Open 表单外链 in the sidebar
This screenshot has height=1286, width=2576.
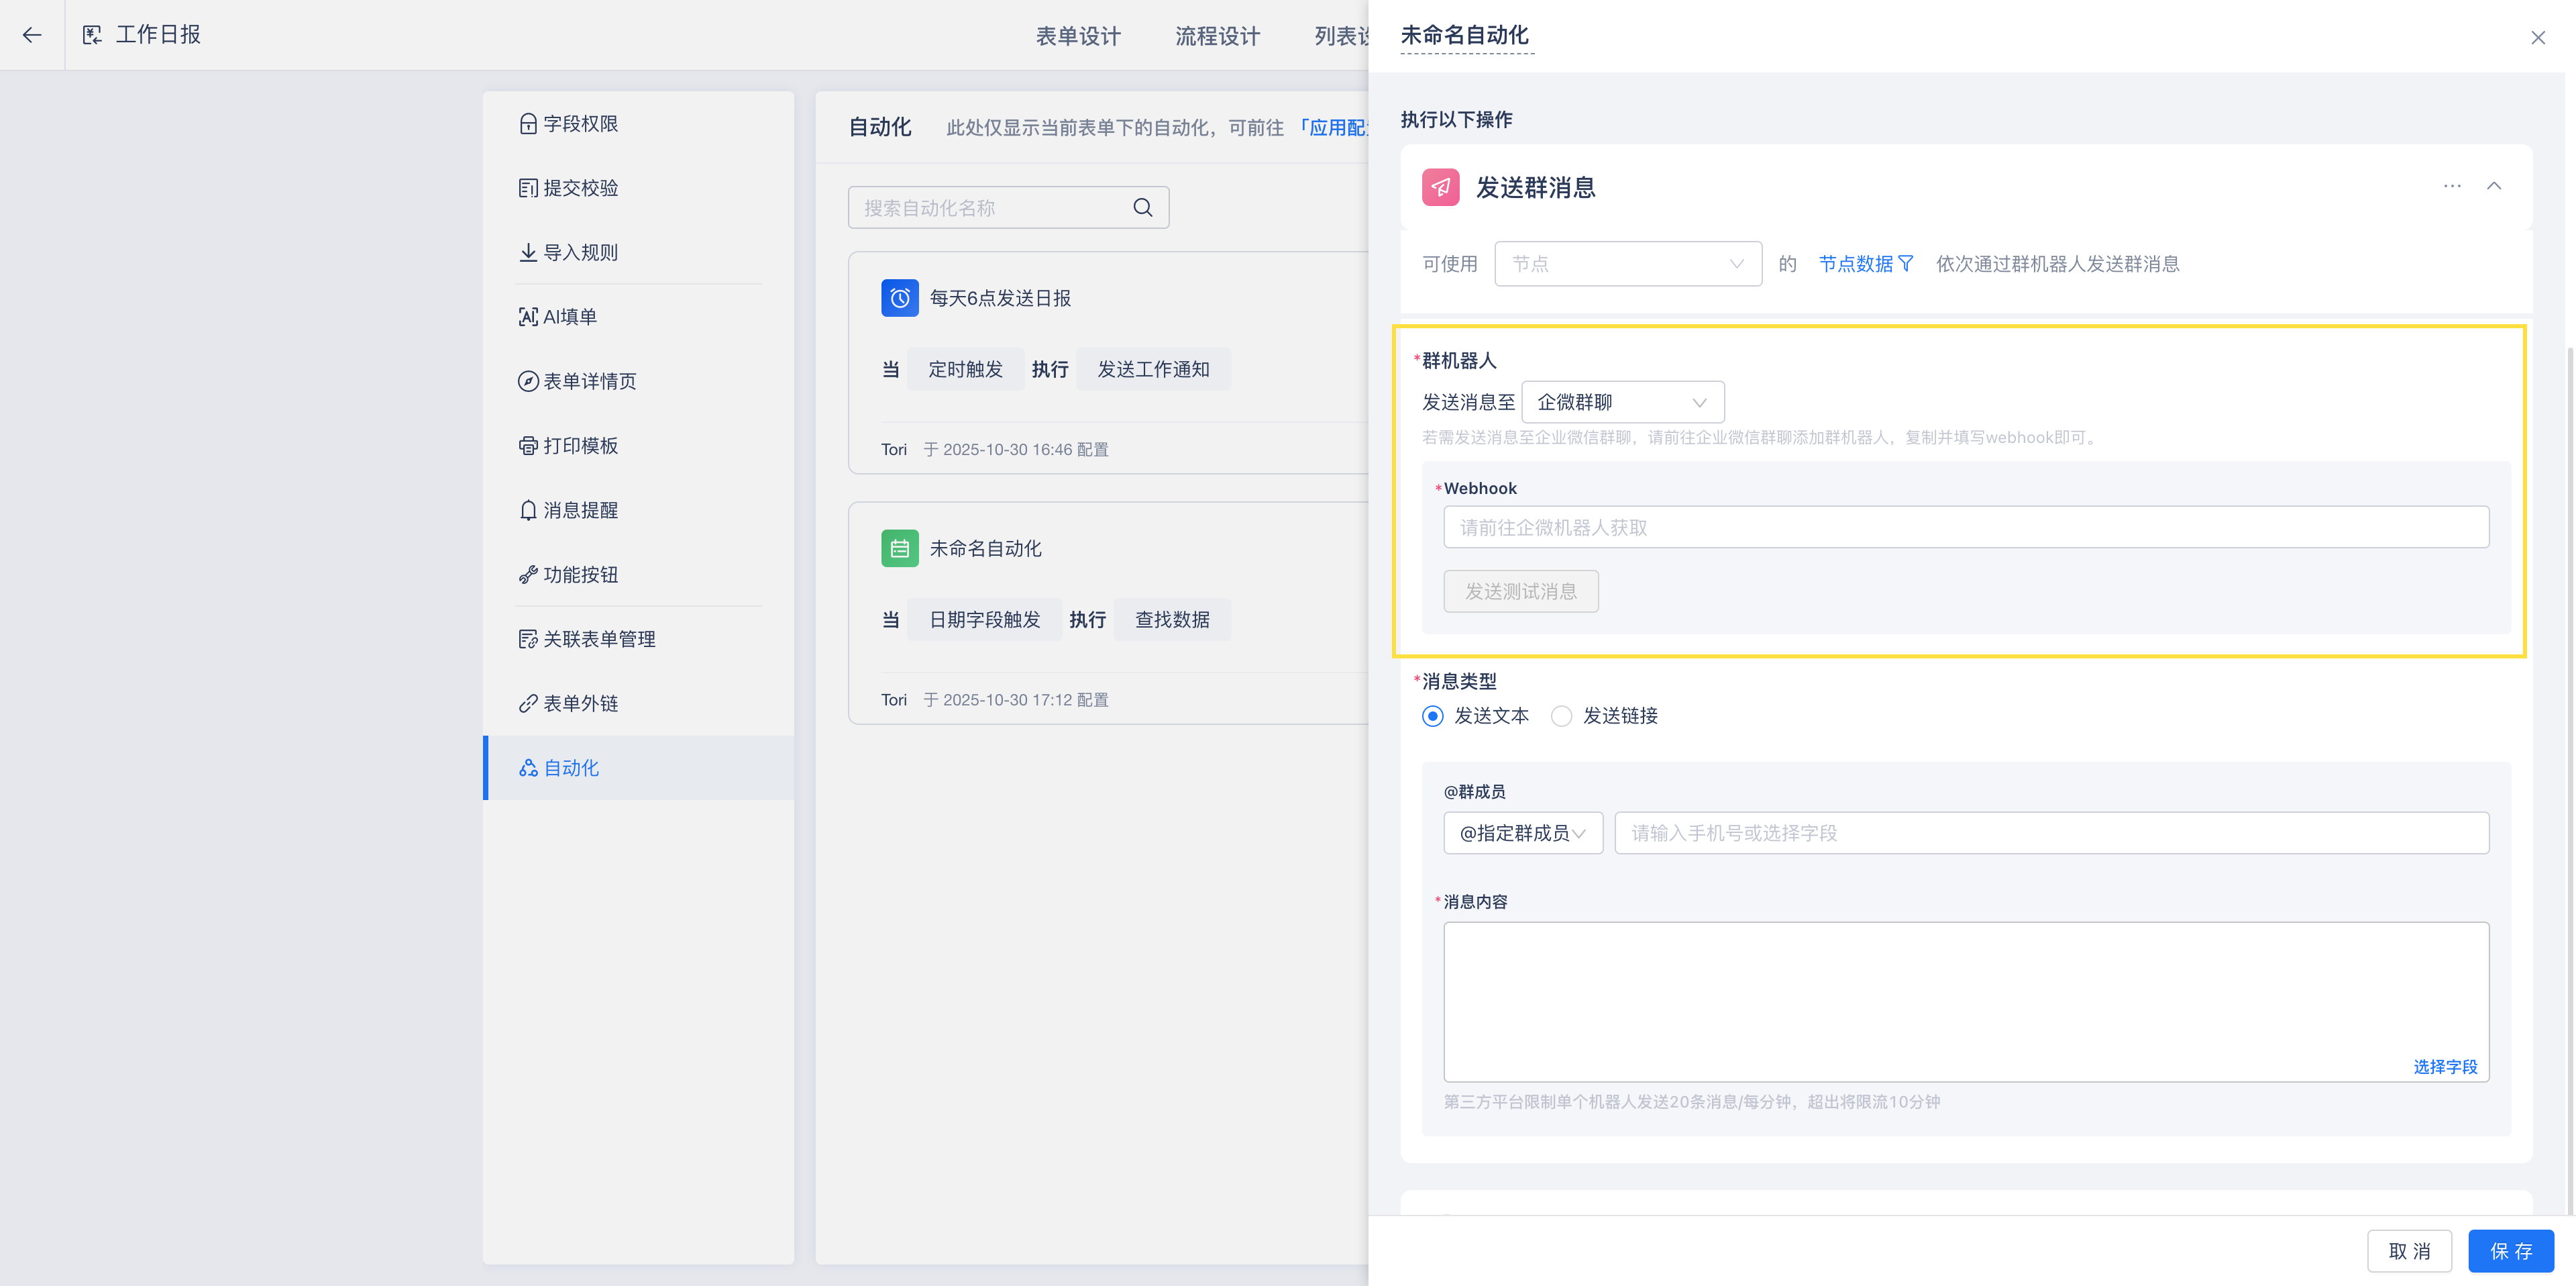point(638,703)
